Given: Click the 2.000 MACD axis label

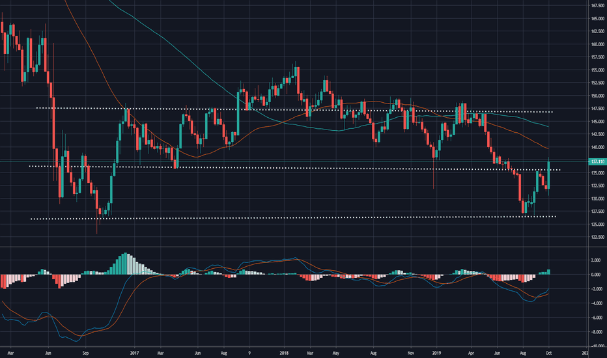Looking at the screenshot, I should pos(596,260).
